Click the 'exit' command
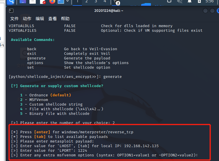Viewport: 219px width, 161px height. coord(32,54)
